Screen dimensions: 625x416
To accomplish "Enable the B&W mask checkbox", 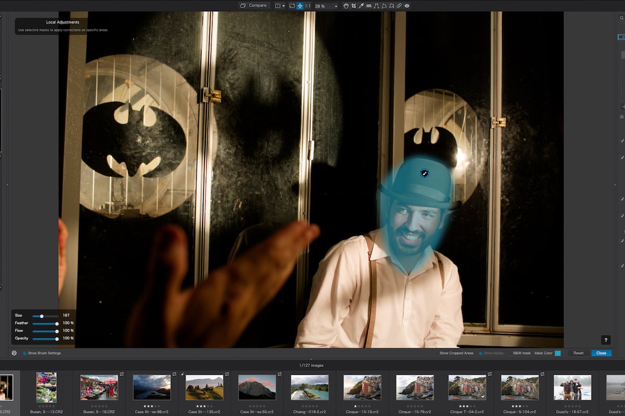I will [x=510, y=353].
